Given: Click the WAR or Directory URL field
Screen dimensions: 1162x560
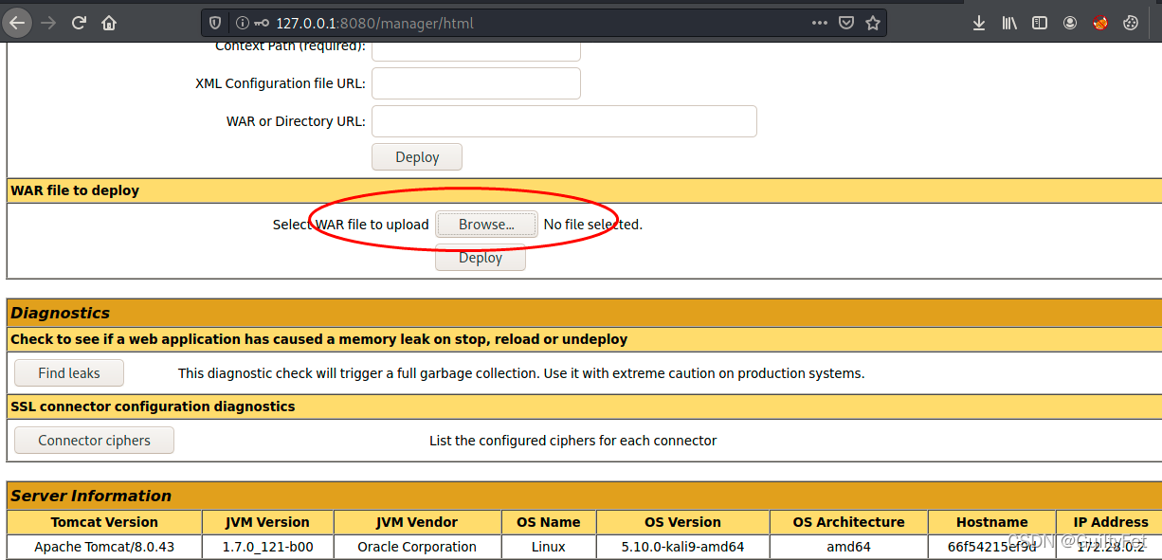Looking at the screenshot, I should click(x=564, y=121).
